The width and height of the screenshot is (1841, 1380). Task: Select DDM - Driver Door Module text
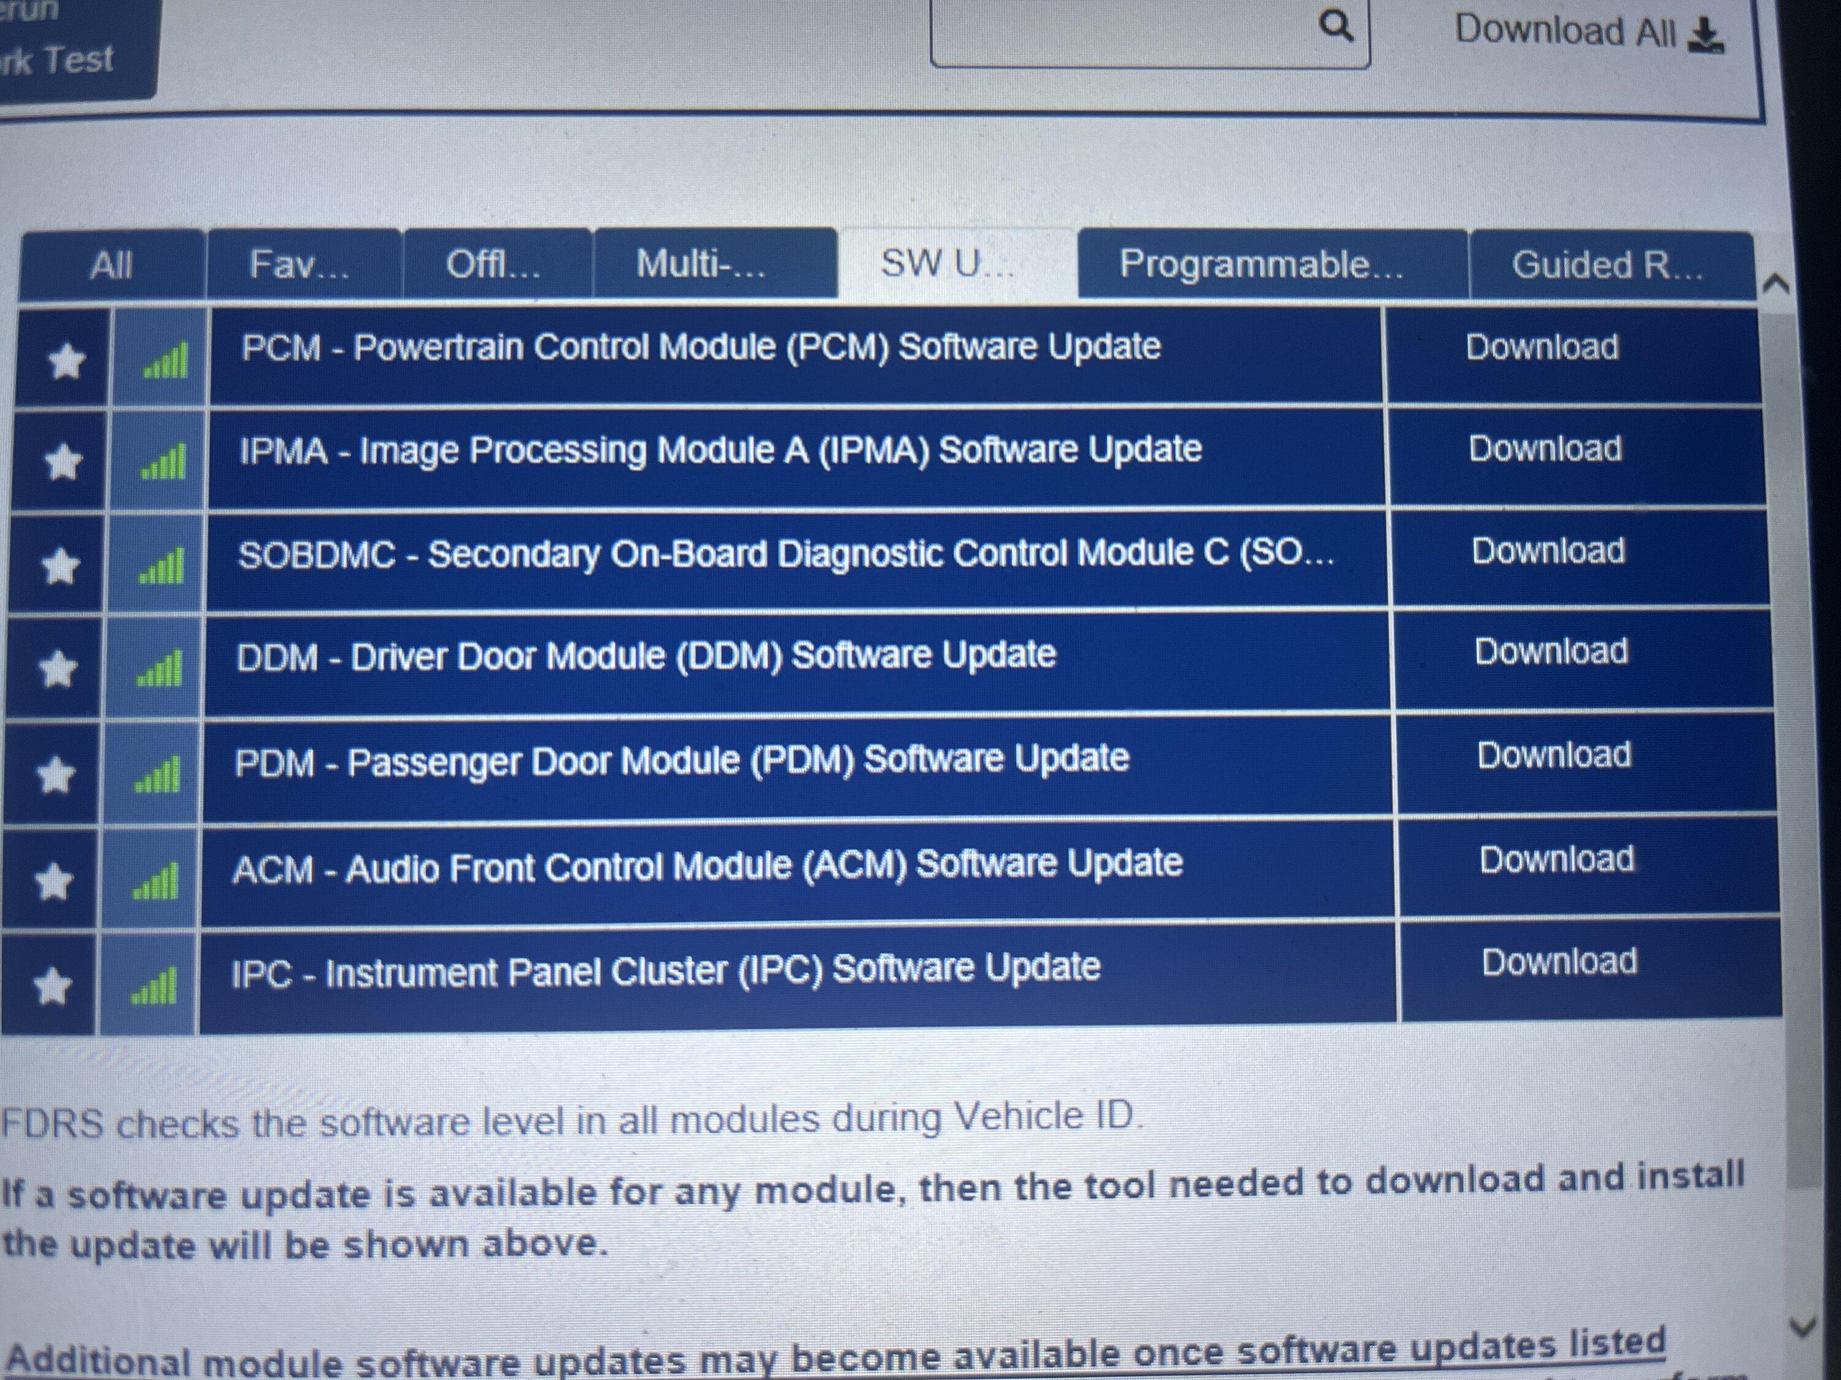coord(646,656)
